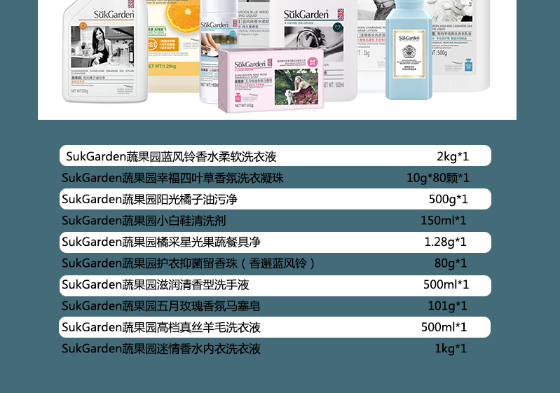Viewport: 560px width, 393px height.
Task: Select the 小白鞋清洗剂 product name
Action: pyautogui.click(x=143, y=221)
